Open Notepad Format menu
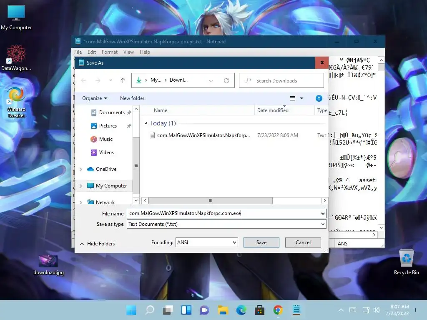The image size is (427, 320). click(110, 52)
